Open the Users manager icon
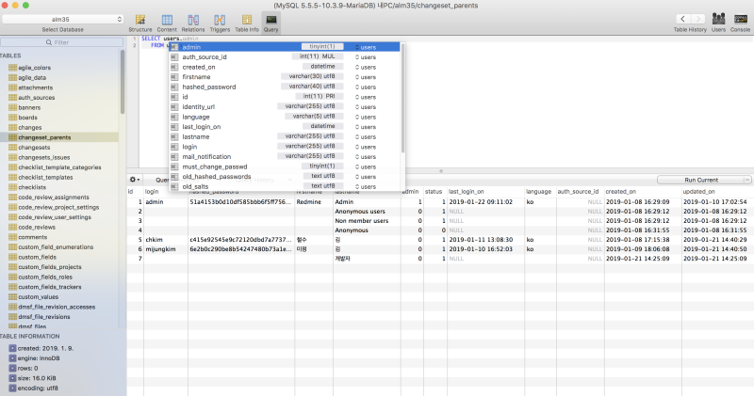The width and height of the screenshot is (754, 396). pos(718,23)
